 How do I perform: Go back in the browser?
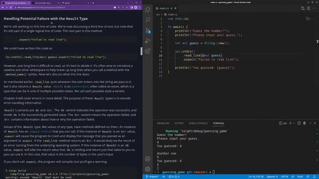2,7
